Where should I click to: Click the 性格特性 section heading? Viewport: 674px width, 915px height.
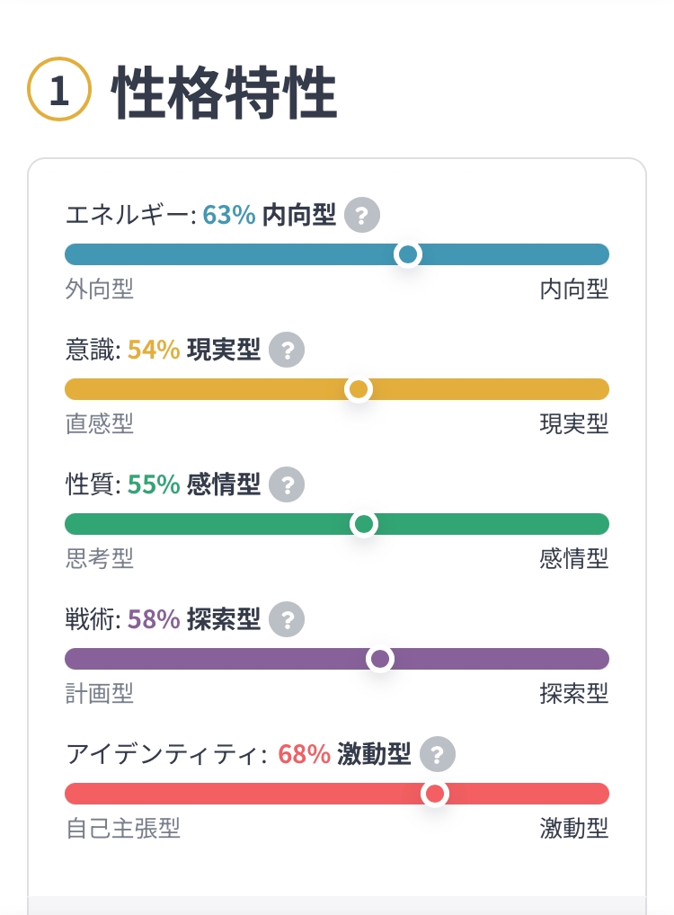pos(225,93)
